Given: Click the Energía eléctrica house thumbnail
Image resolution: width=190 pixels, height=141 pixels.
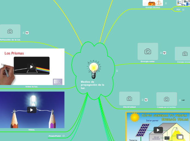Looking at the screenshot, I should pos(153,3).
